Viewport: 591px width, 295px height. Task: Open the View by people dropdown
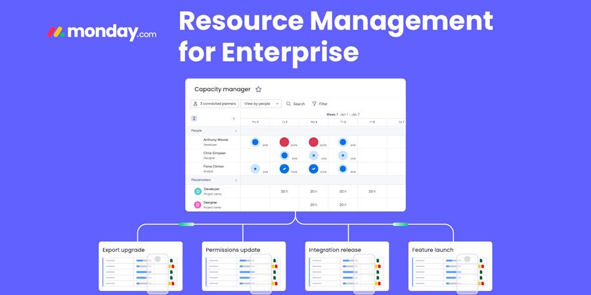(x=261, y=104)
